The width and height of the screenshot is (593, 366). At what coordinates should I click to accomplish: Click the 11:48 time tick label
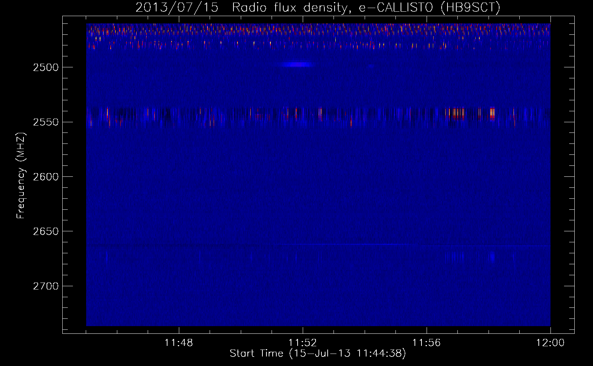(179, 343)
